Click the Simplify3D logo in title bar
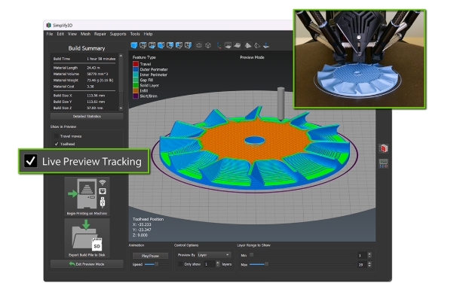Viewport: 469px width, 283px height. point(49,26)
